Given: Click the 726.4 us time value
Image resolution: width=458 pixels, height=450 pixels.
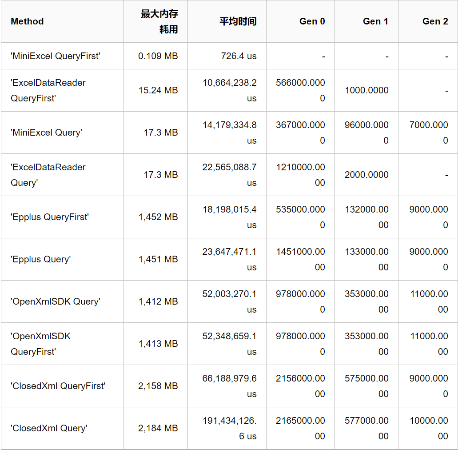Looking at the screenshot, I should [x=239, y=56].
